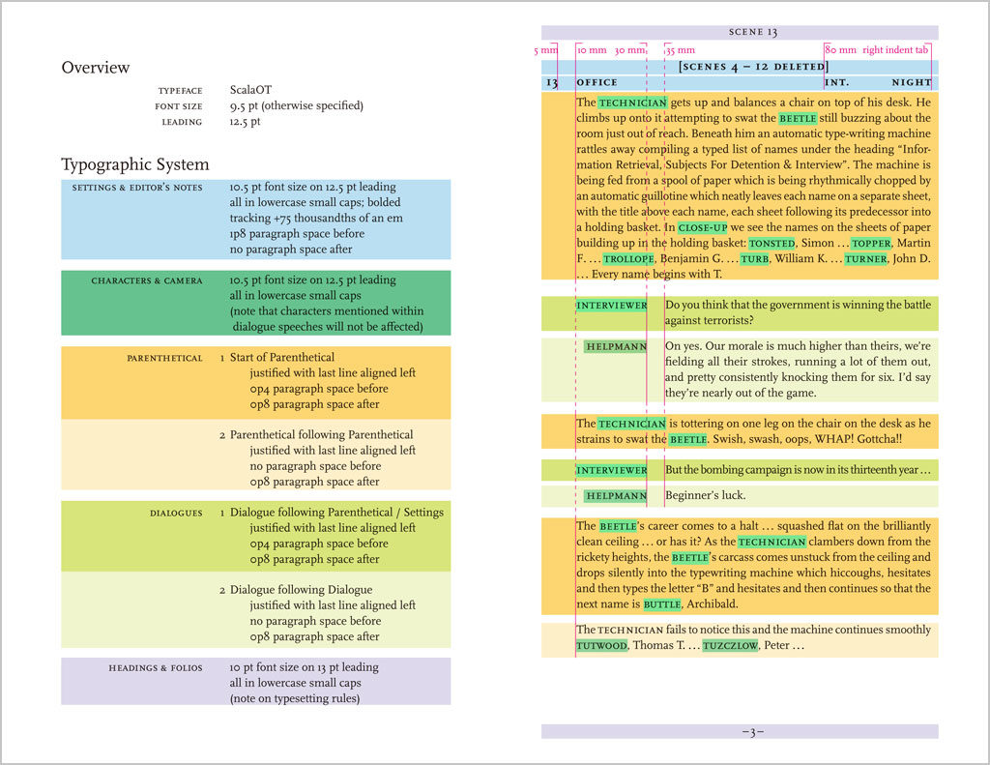Click 'HELPMANN' label beside 'Beginner's luck.'
990x765 pixels.
(x=616, y=496)
